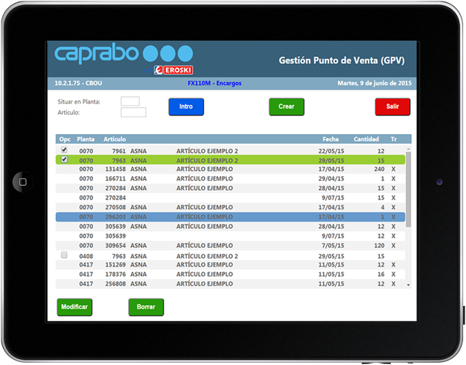466x365 pixels.
Task: Click the green Crear button
Action: click(286, 106)
